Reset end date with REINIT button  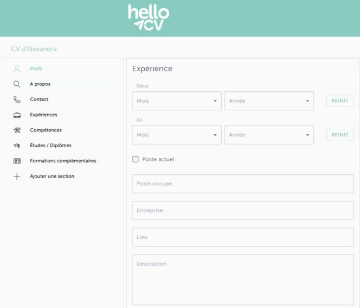[x=340, y=135]
